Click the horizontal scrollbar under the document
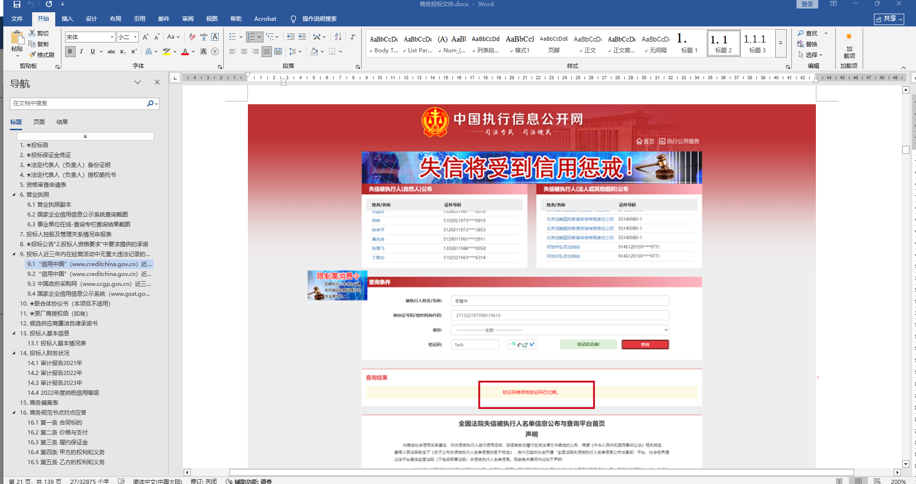The height and width of the screenshot is (484, 916). 542,472
